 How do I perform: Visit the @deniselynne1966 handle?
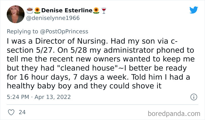[x=53, y=18]
